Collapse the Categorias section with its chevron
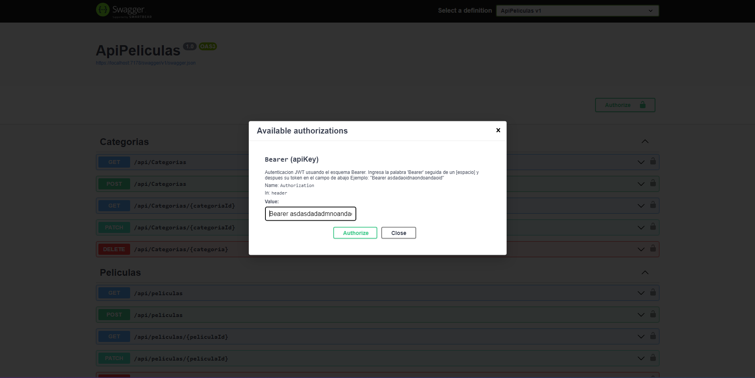This screenshot has width=755, height=378. tap(645, 141)
